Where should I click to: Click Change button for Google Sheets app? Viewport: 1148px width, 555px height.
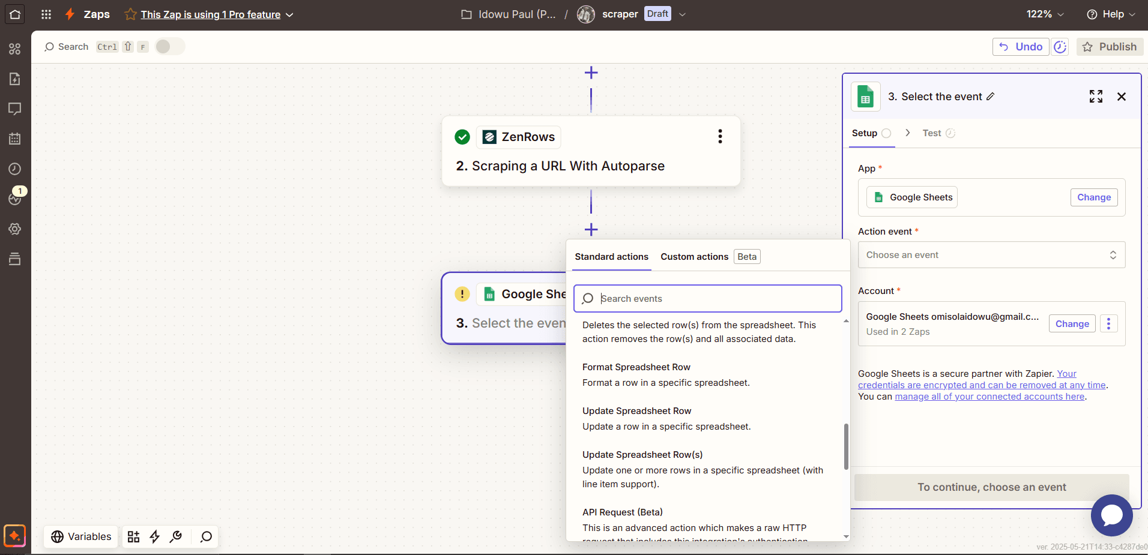click(1094, 197)
